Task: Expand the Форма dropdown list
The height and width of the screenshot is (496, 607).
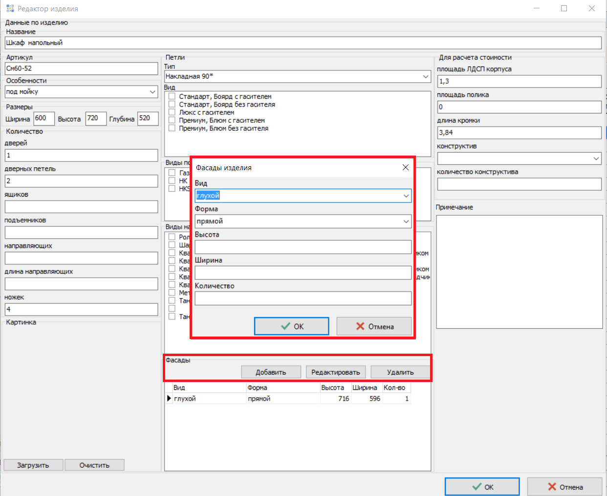Action: 406,222
